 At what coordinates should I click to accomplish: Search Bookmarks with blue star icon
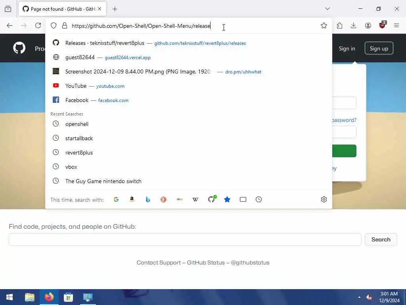pyautogui.click(x=227, y=199)
